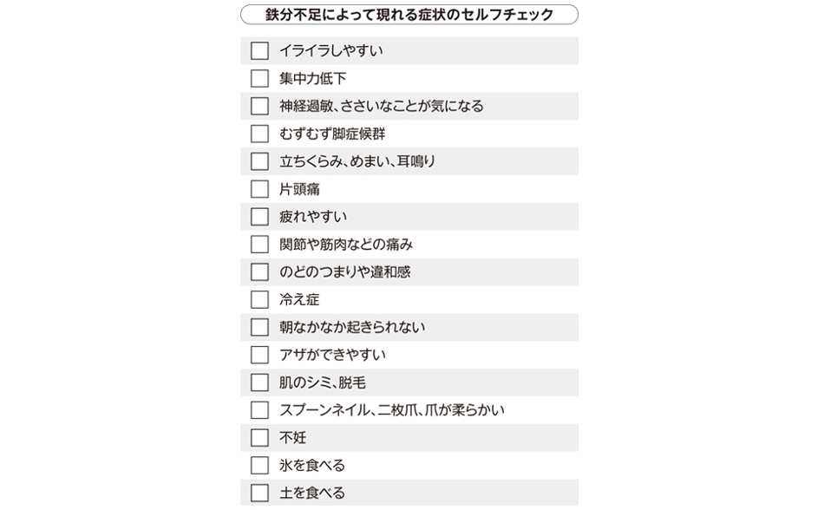Click the 片頭痛 label text
Screen dimensions: 824x510
[x=299, y=189]
